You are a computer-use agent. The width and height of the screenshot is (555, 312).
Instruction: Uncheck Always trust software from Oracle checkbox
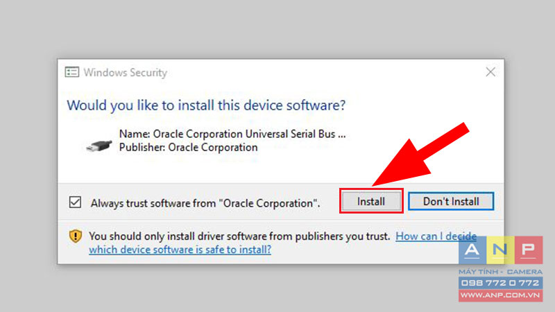75,202
